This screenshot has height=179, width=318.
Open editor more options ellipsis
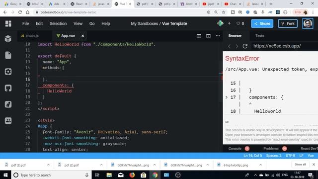[x=218, y=36]
